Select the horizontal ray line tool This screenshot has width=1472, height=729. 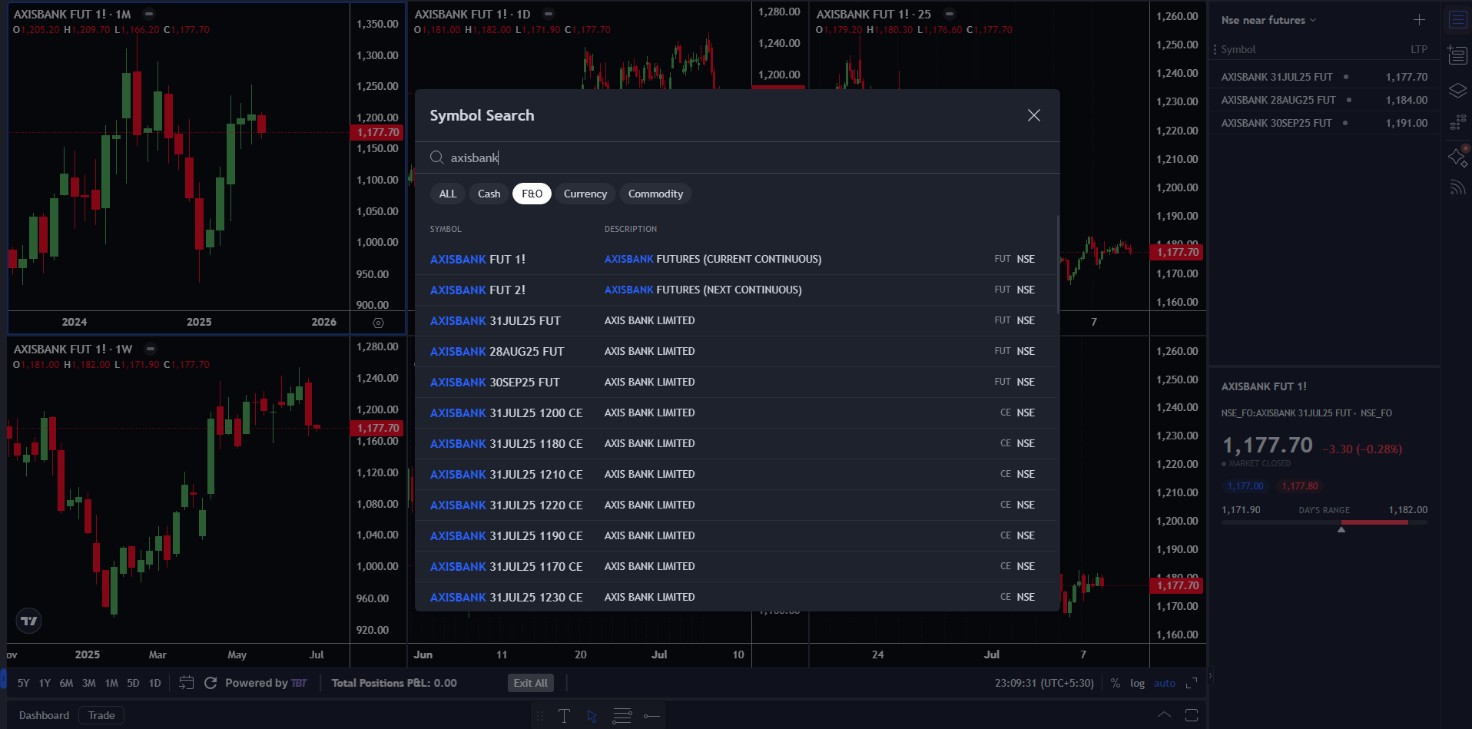651,716
